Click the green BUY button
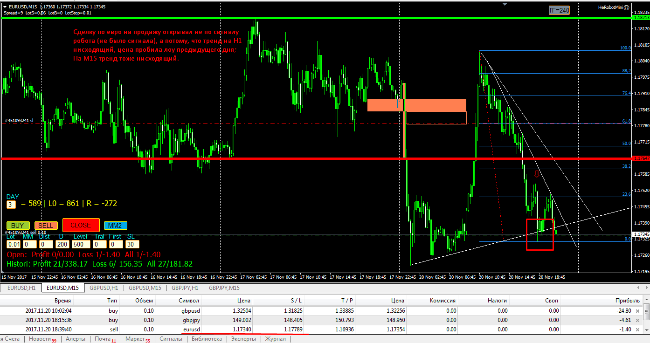 click(x=18, y=226)
